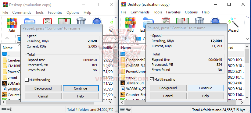
Task: Go up one folder in right window
Action: [x=125, y=38]
